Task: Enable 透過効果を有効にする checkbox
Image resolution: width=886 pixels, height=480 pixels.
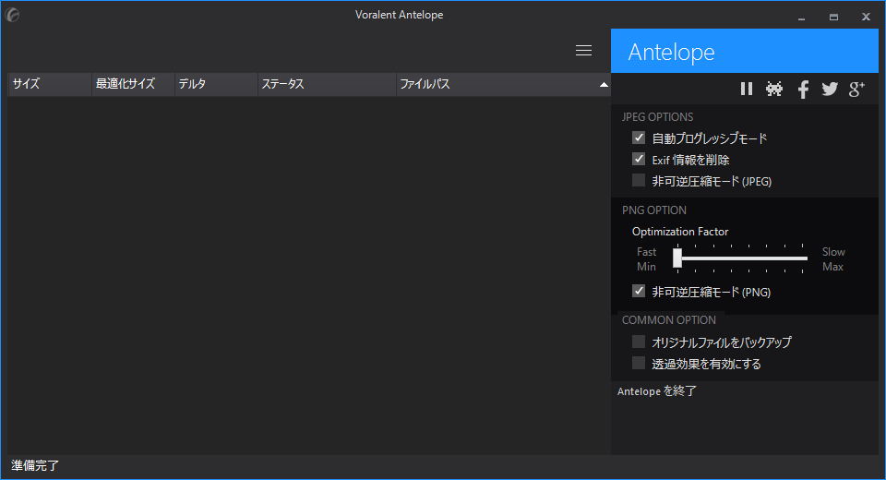Action: point(639,363)
